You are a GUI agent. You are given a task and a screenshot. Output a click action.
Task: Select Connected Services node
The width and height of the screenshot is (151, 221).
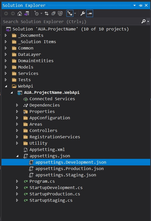(x=52, y=99)
